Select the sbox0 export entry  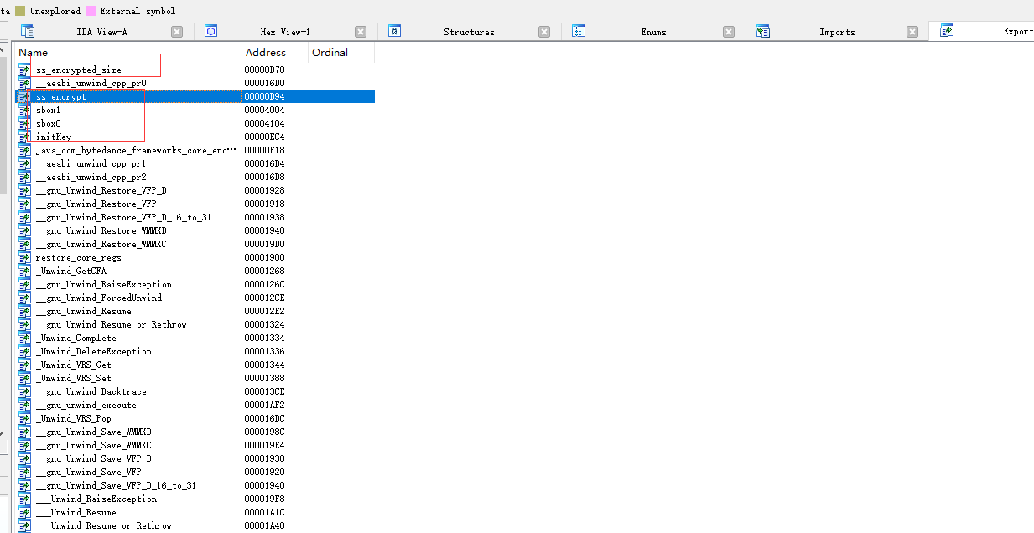tap(49, 124)
